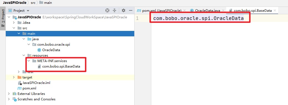Image resolution: width=288 pixels, height=105 pixels.
Task: Click src in breadcrumb bar
Action: click(x=33, y=3)
